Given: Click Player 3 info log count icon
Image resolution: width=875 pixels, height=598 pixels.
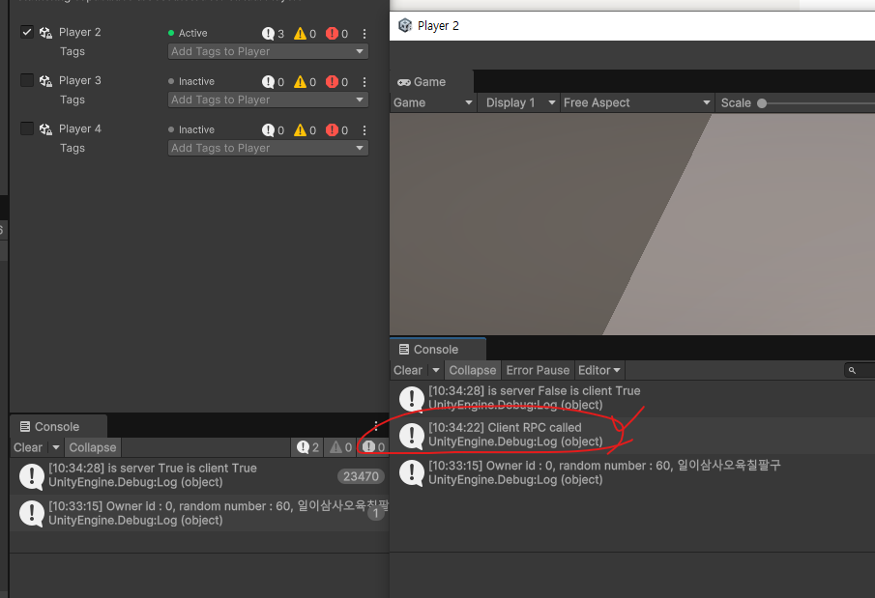Looking at the screenshot, I should (x=269, y=82).
